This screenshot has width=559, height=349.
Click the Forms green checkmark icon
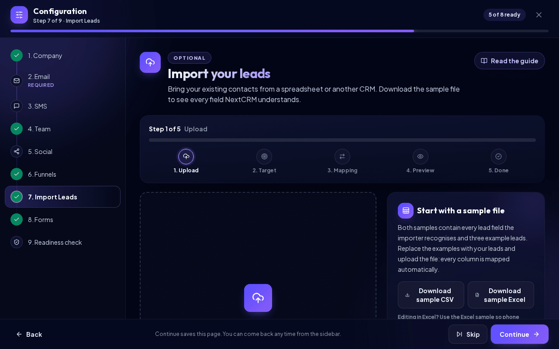click(17, 219)
